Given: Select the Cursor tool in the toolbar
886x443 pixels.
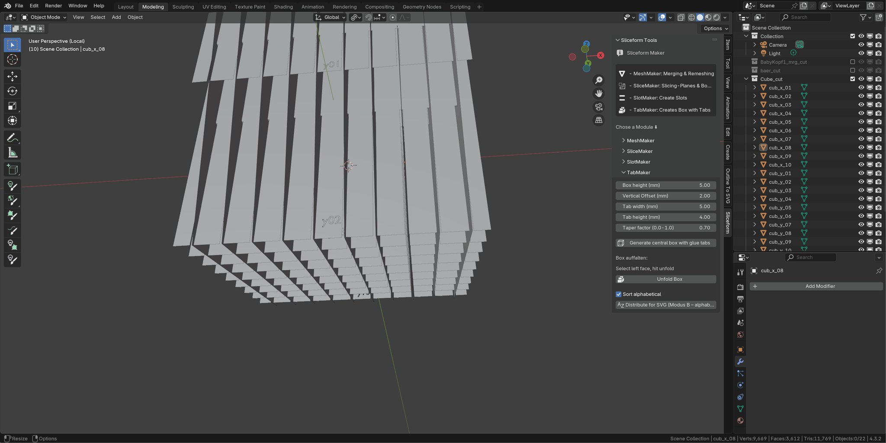Looking at the screenshot, I should click(x=12, y=59).
